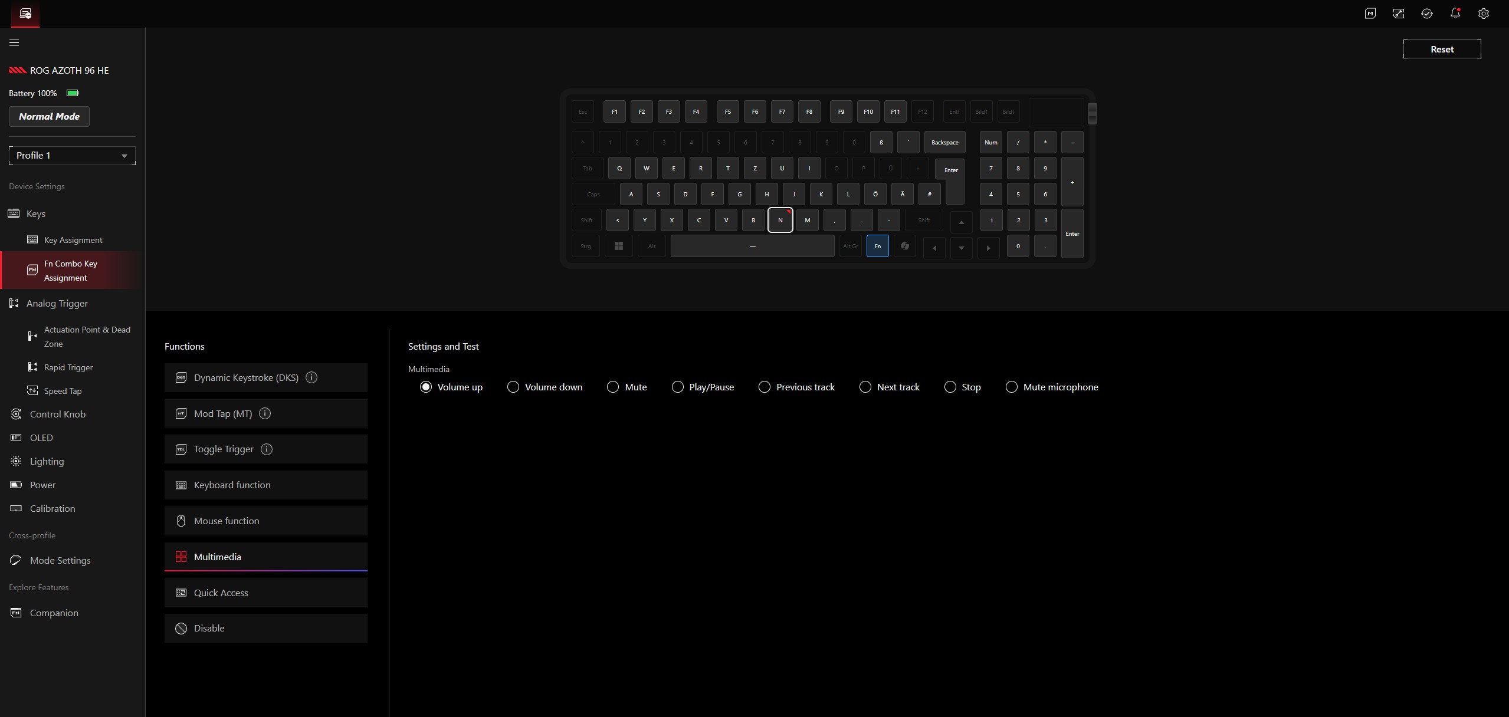The image size is (1509, 717).
Task: Click the Windows key on keyboard layout
Action: point(618,246)
